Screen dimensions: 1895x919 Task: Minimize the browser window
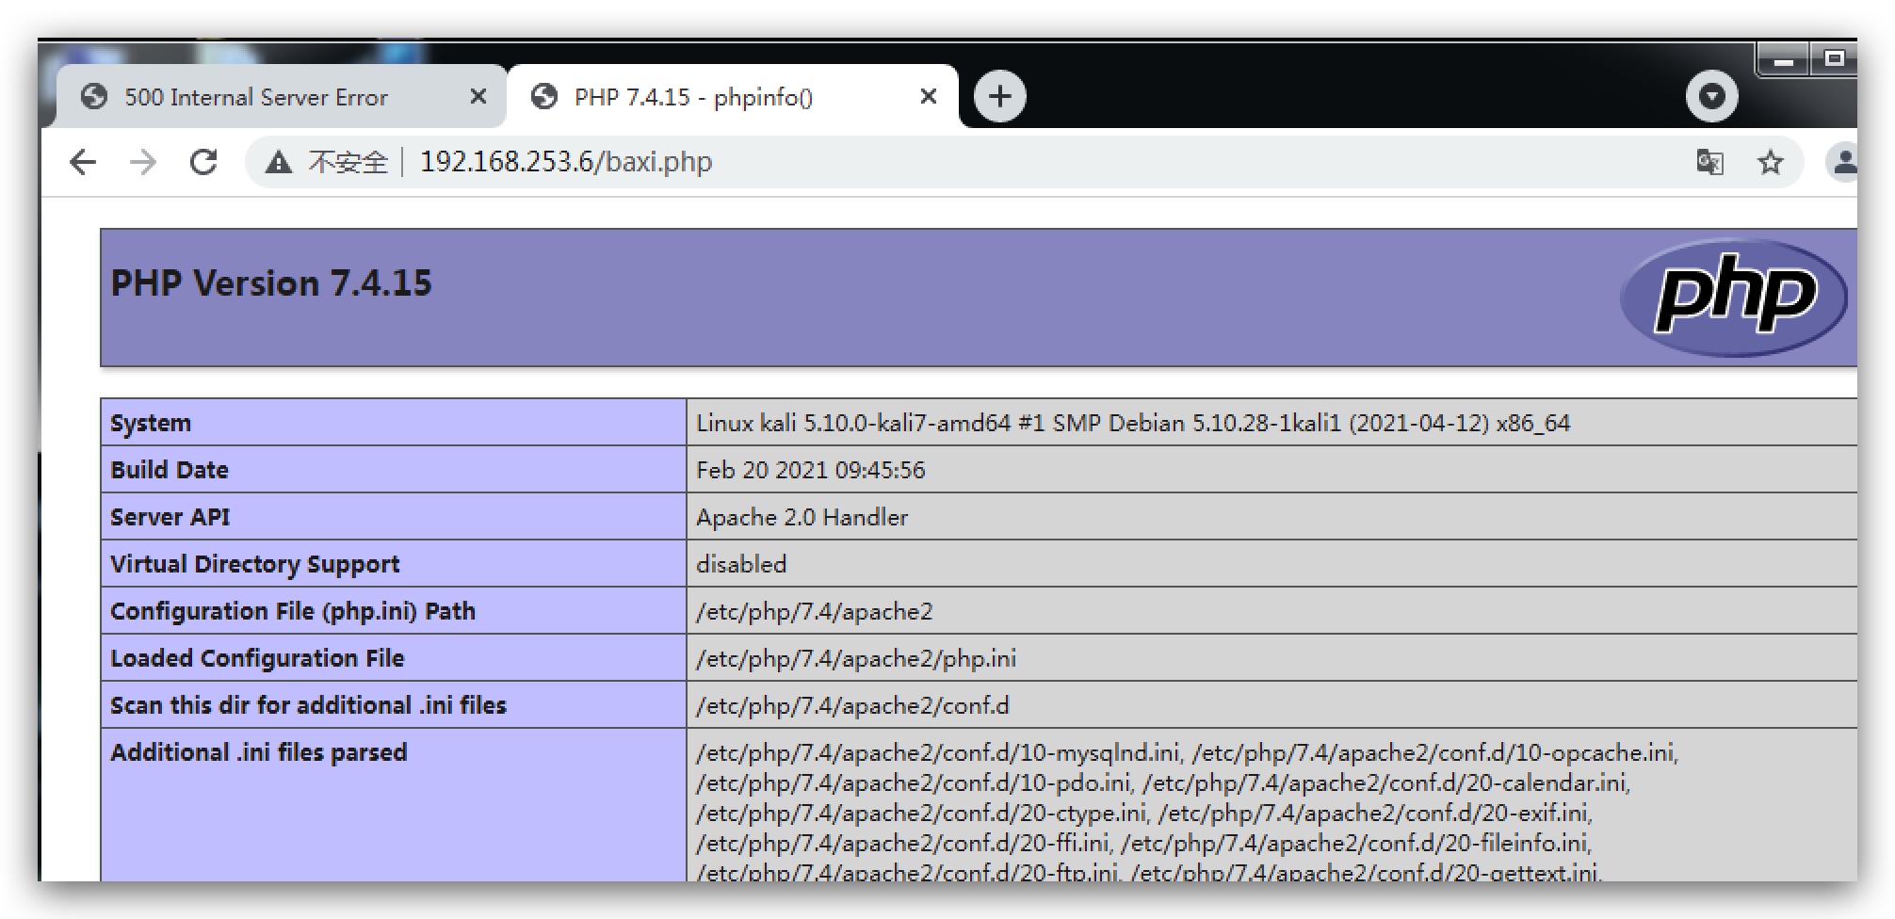[x=1782, y=61]
